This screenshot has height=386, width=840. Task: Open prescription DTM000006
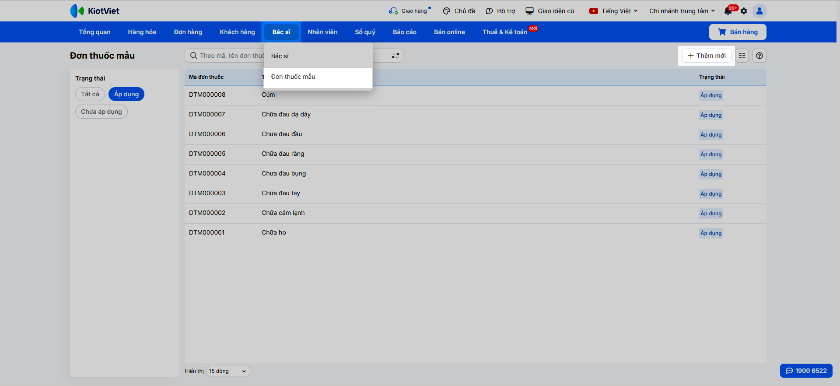(207, 134)
